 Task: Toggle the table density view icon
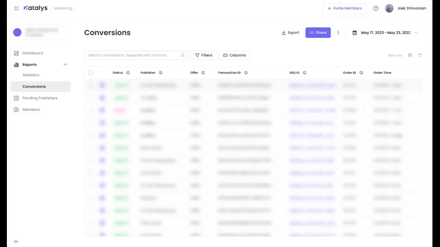click(x=410, y=55)
